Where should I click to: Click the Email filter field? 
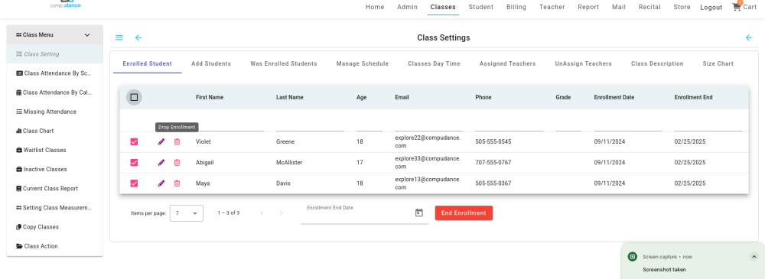click(x=429, y=125)
